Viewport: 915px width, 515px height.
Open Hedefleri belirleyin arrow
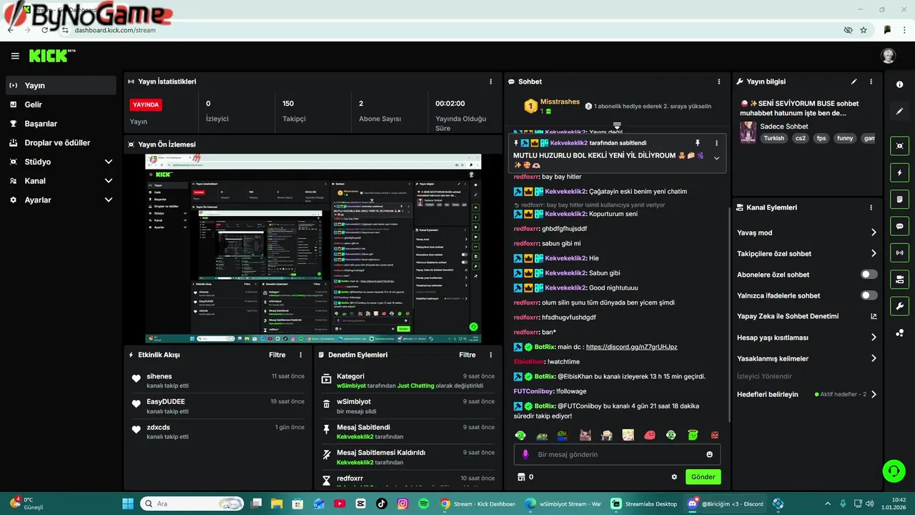click(x=874, y=394)
